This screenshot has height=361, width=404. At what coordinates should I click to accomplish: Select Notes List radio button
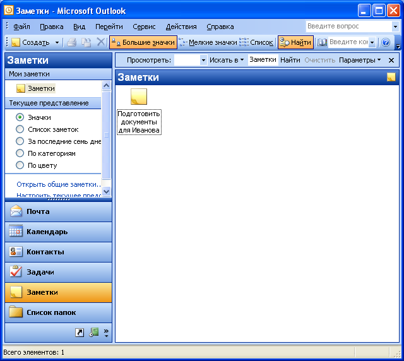pos(20,129)
